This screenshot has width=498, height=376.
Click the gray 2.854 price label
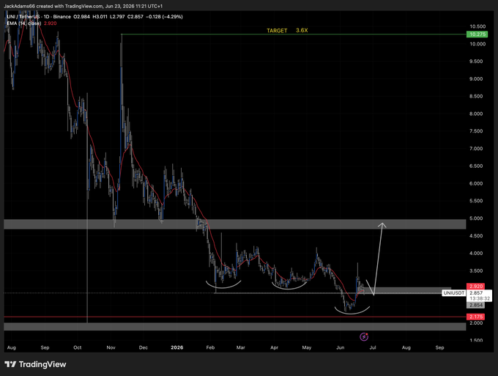(x=476, y=305)
